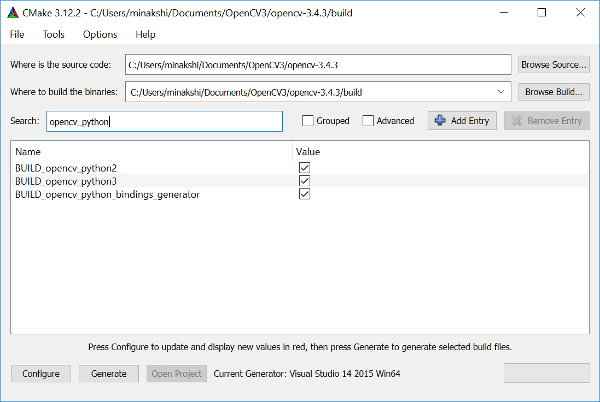Click the Browse Source... button
Viewport: 600px width, 402px height.
[554, 64]
